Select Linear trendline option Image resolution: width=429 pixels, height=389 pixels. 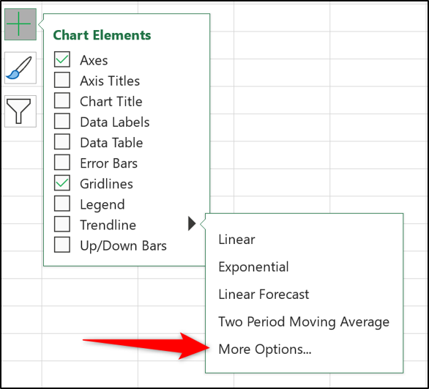tap(236, 240)
